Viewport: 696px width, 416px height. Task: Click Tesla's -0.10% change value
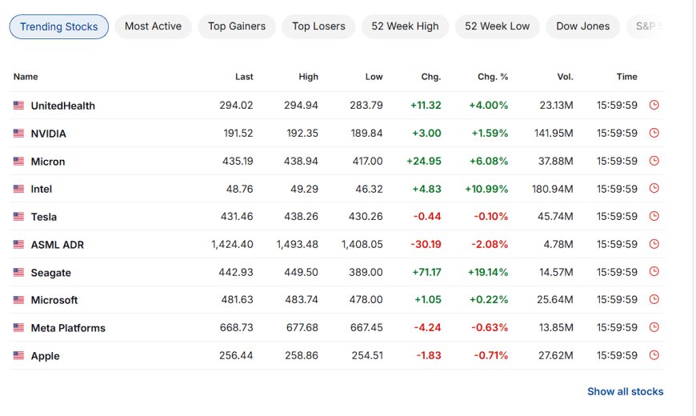[x=491, y=217]
